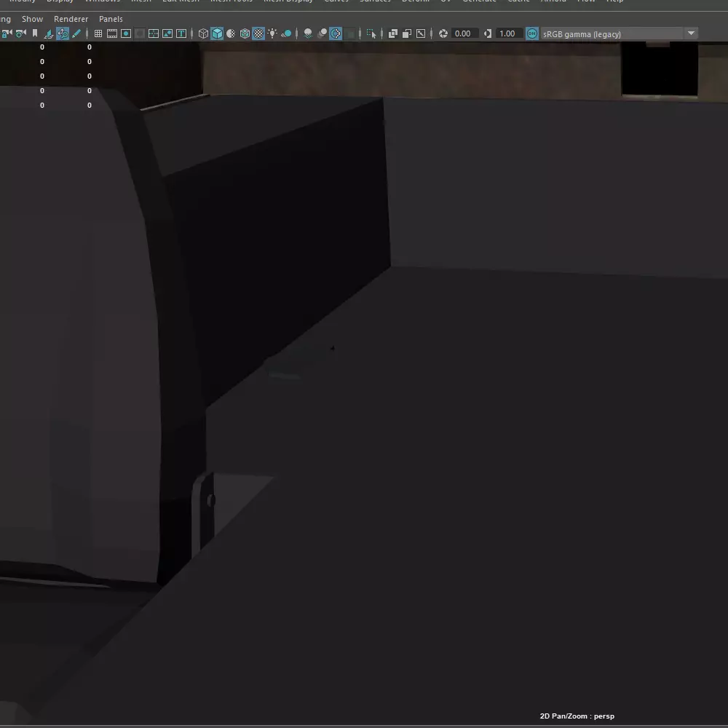Toggle the viewport Grid display
This screenshot has width=728, height=728.
coord(98,33)
